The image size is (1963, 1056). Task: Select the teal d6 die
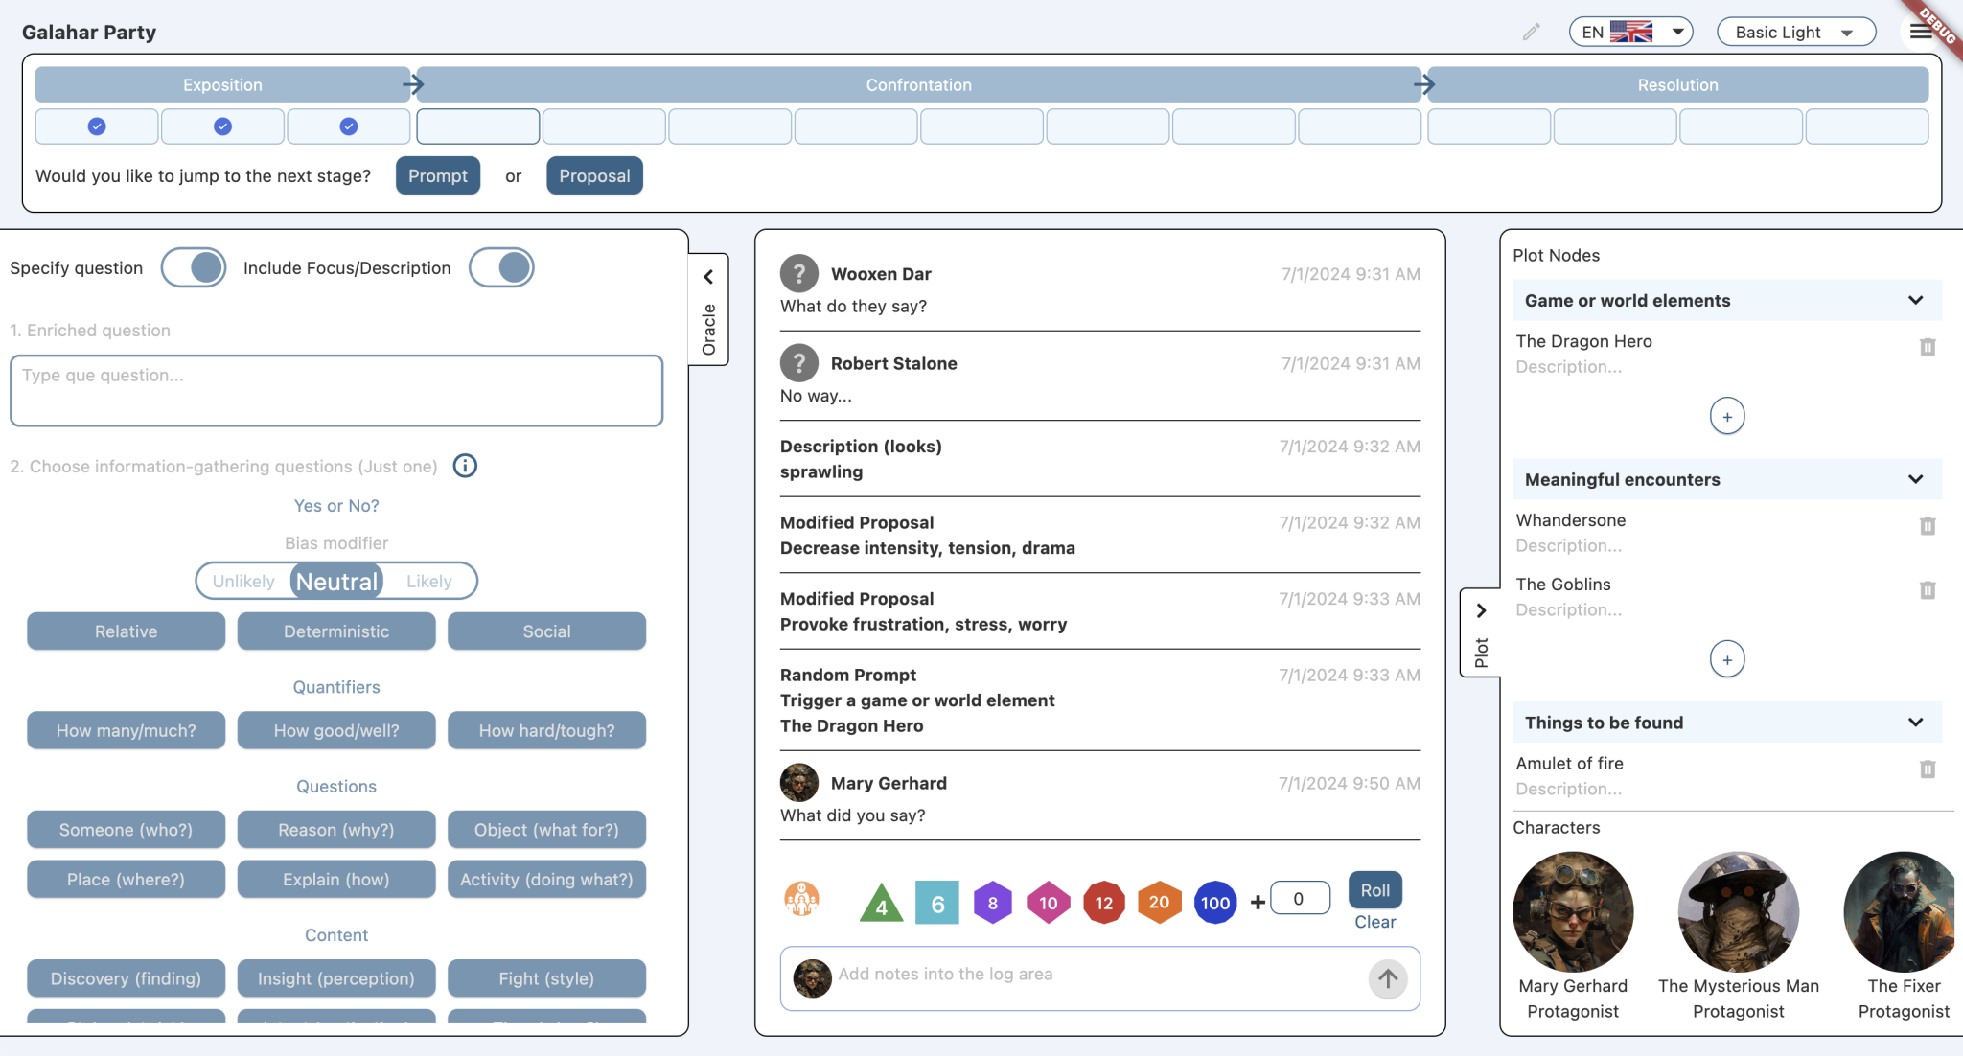[x=937, y=903]
